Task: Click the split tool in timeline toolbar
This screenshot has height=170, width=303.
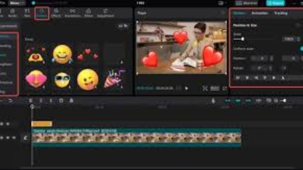Action: 31,100
